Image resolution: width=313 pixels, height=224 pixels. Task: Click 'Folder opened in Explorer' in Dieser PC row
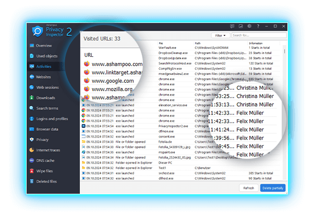tap(134, 163)
